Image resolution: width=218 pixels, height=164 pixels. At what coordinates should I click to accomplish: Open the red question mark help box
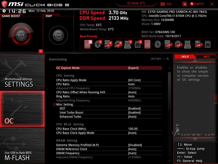pos(41,51)
